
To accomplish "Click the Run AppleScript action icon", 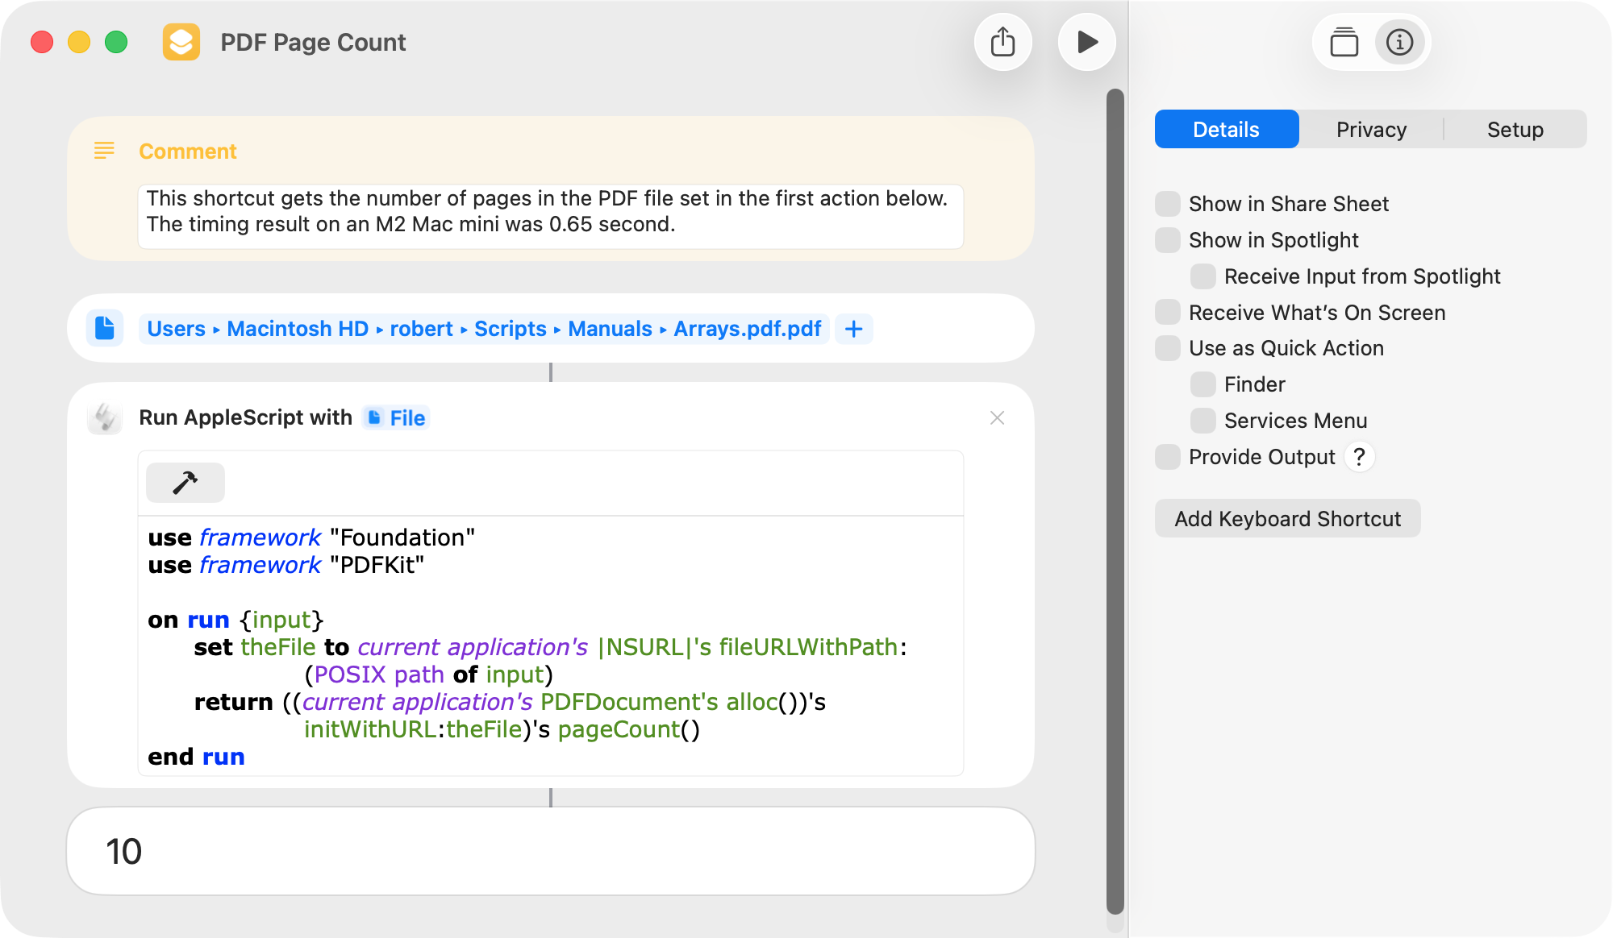I will click(105, 417).
